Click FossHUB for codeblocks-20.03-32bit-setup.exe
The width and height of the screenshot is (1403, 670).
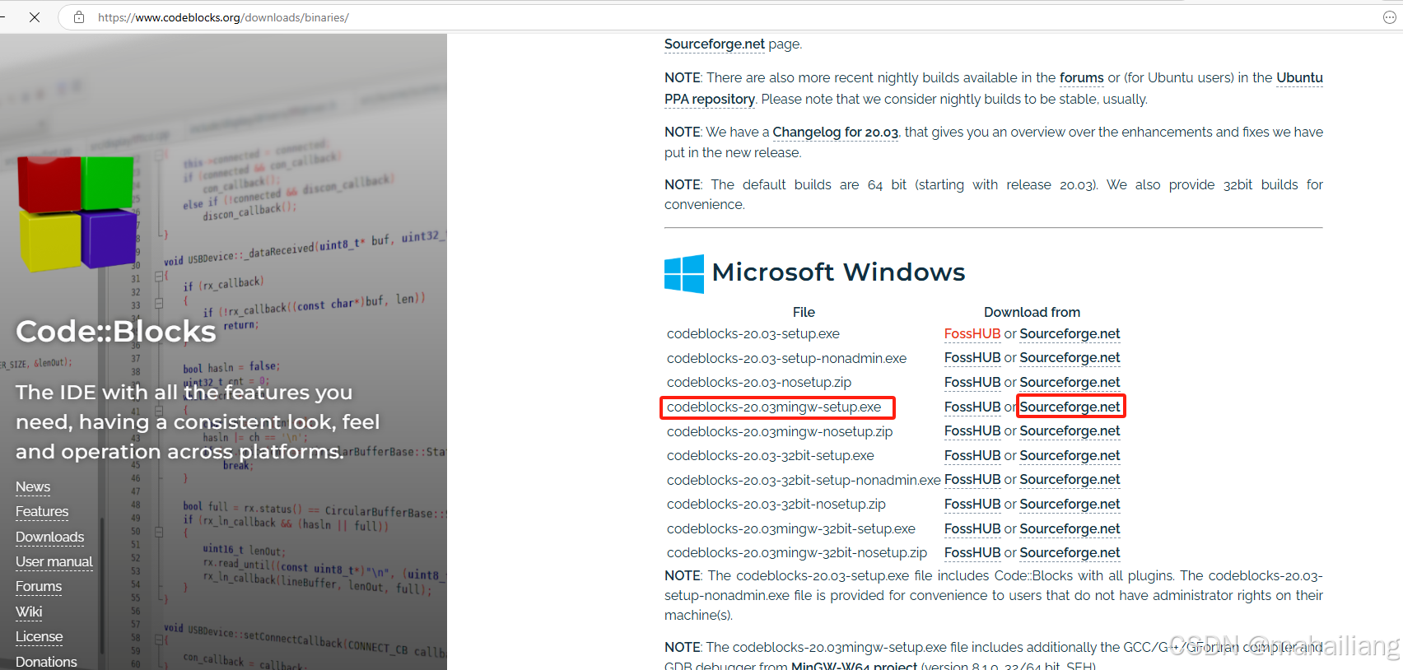(972, 456)
